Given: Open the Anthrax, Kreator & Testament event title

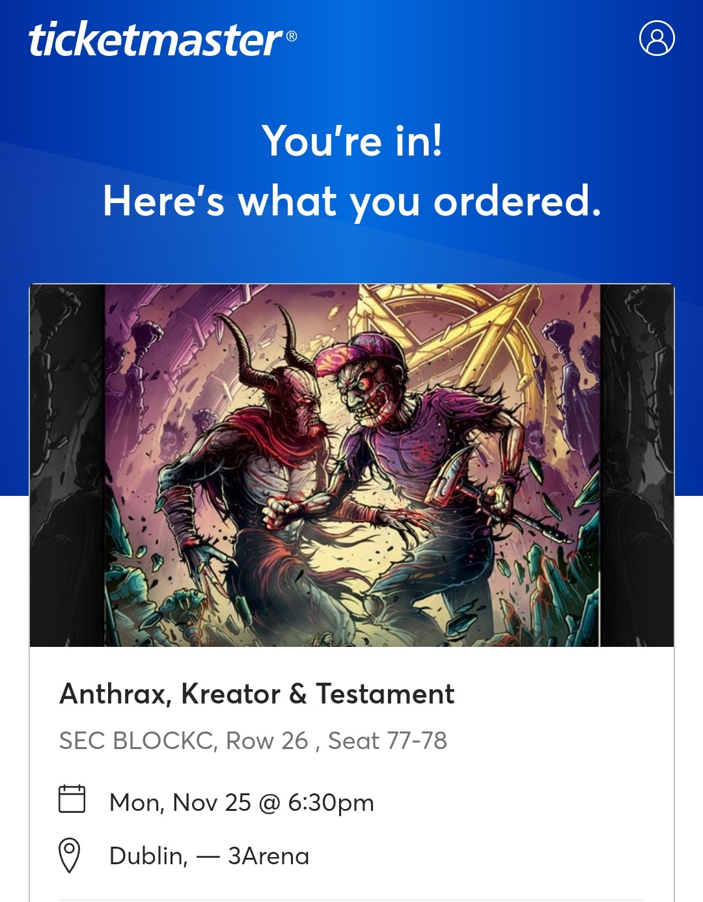Looking at the screenshot, I should [x=256, y=694].
